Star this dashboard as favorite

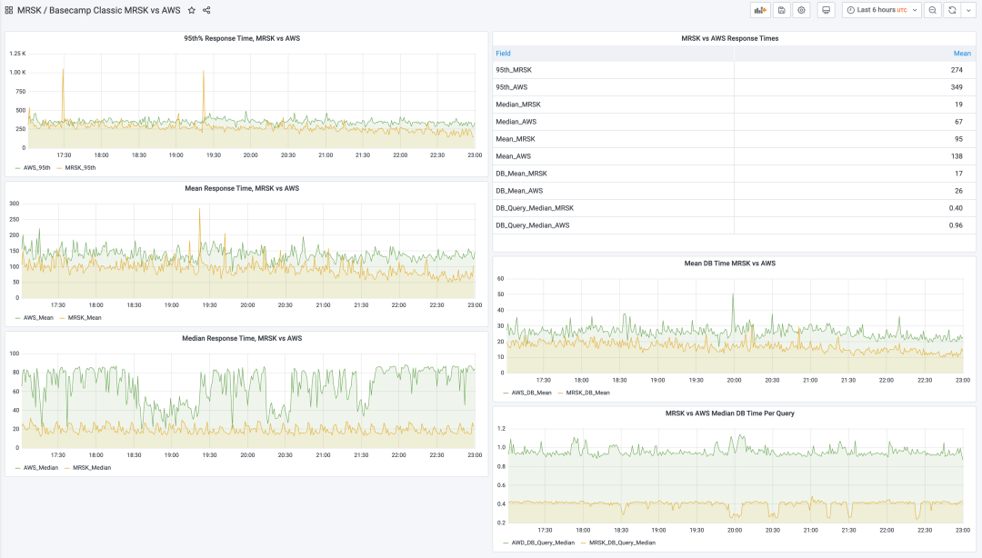coord(191,10)
